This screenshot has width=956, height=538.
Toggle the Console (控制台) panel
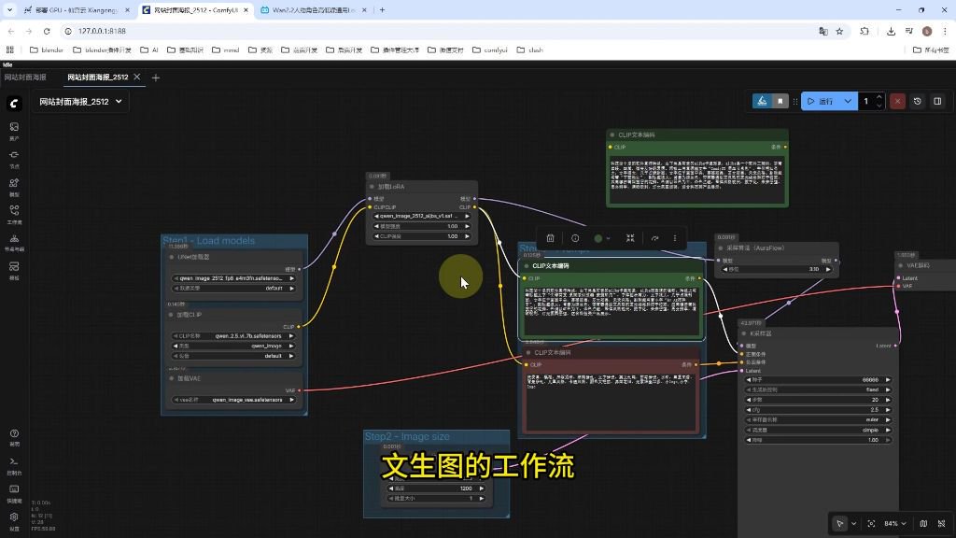click(14, 465)
